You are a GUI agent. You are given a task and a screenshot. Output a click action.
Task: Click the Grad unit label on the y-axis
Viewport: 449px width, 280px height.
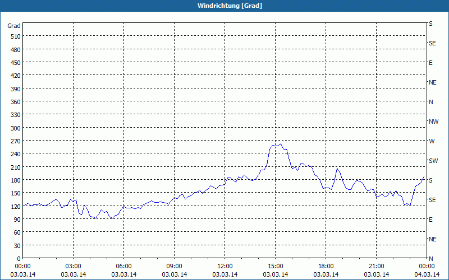(14, 26)
